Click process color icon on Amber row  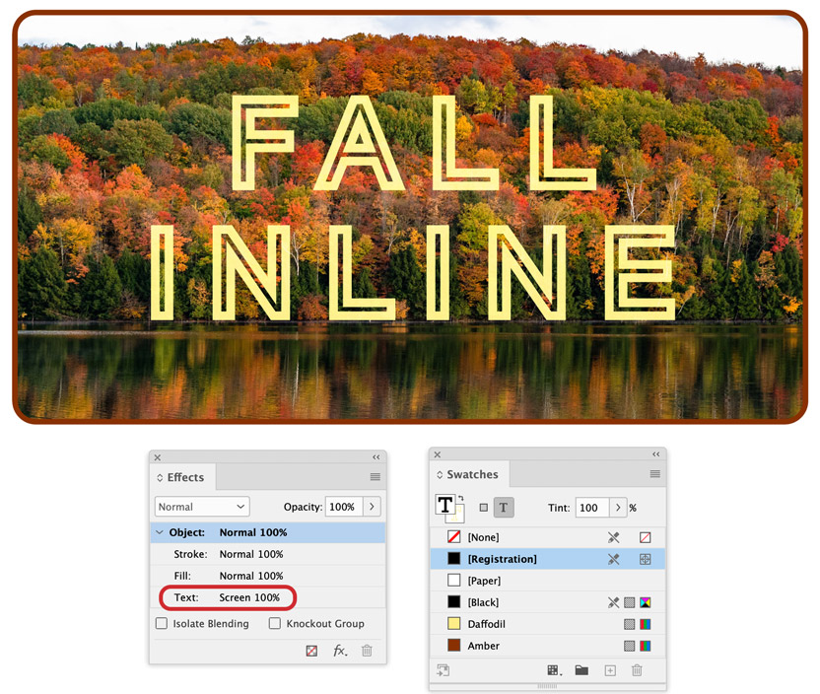630,646
